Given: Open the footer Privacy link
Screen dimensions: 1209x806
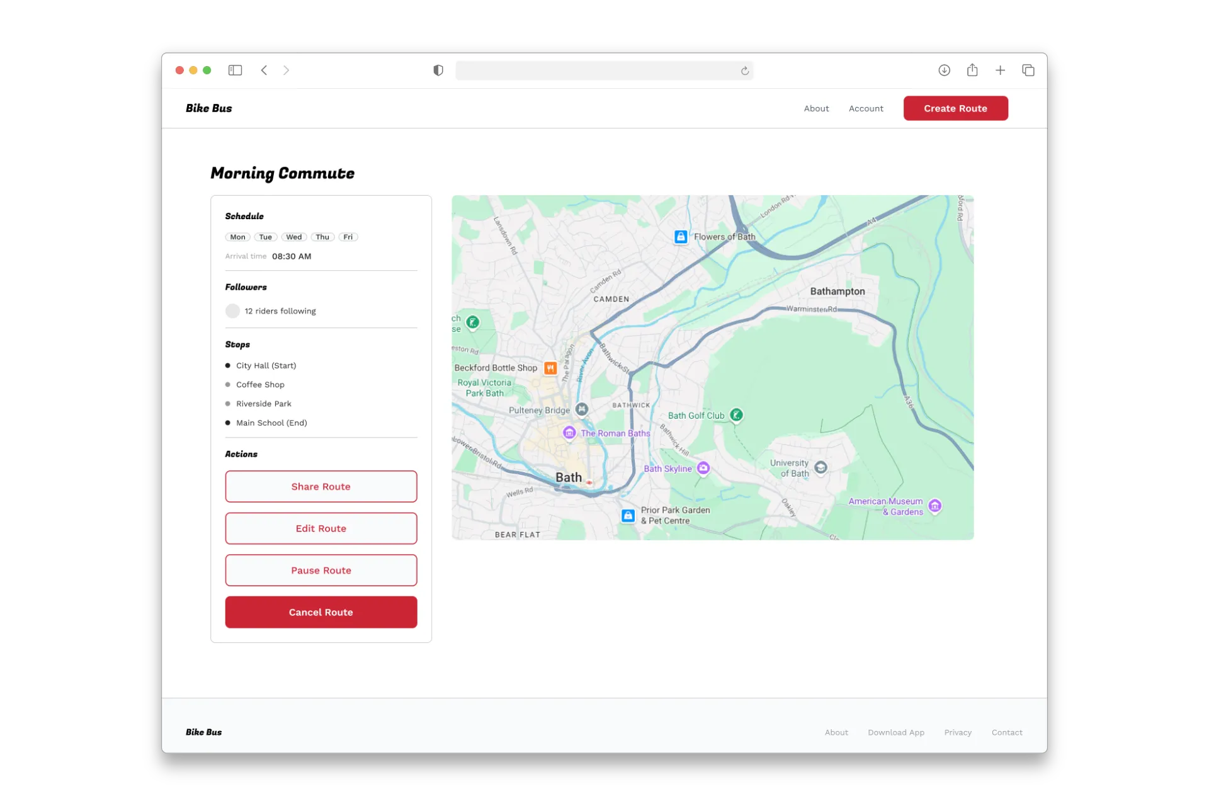Looking at the screenshot, I should (x=958, y=732).
